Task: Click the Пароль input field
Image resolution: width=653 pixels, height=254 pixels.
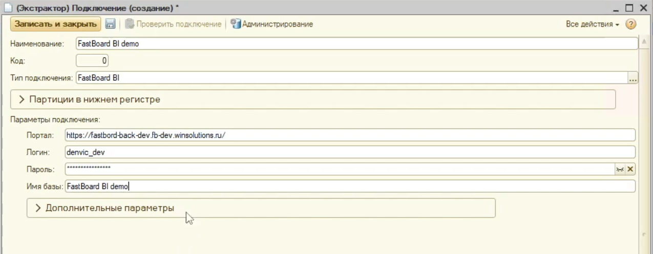Action: (x=340, y=169)
